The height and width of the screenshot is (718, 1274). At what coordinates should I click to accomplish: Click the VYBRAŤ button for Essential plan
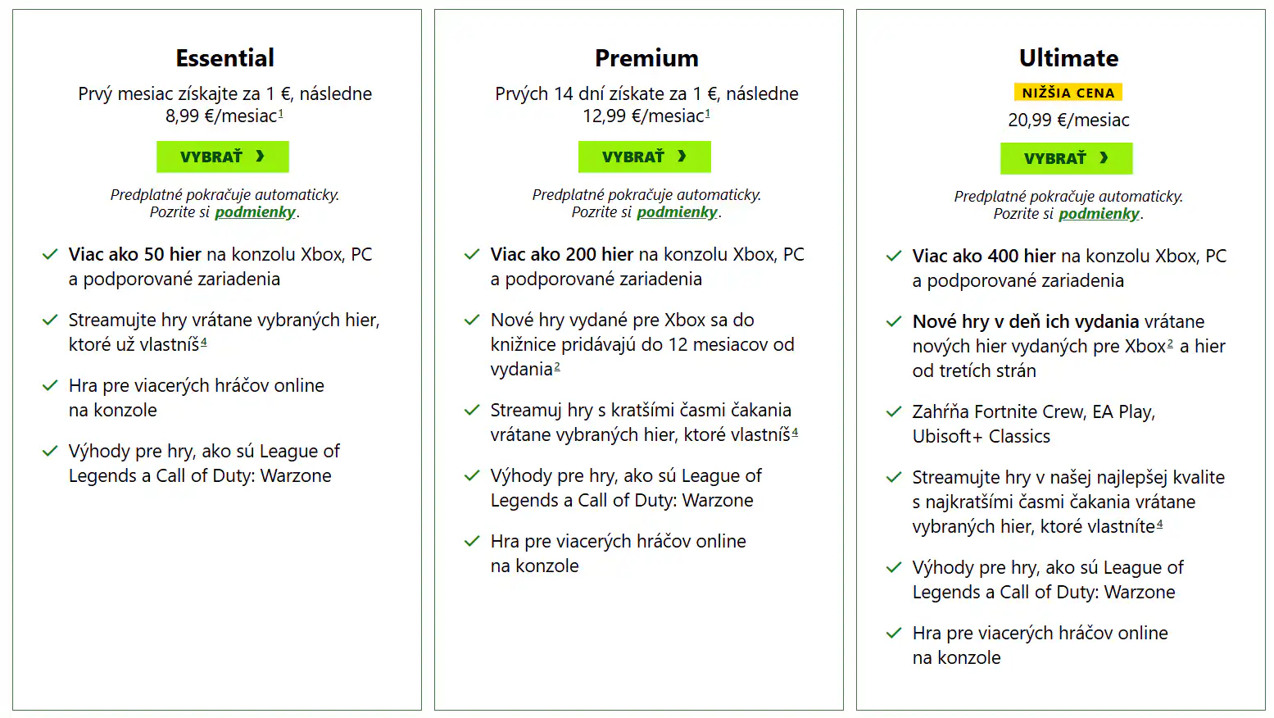pyautogui.click(x=222, y=157)
